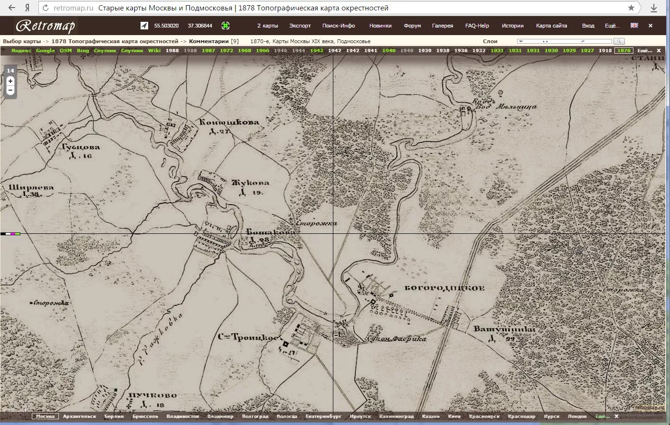Open the Новинки menu item
Screen dimensions: 670x425
coord(380,26)
